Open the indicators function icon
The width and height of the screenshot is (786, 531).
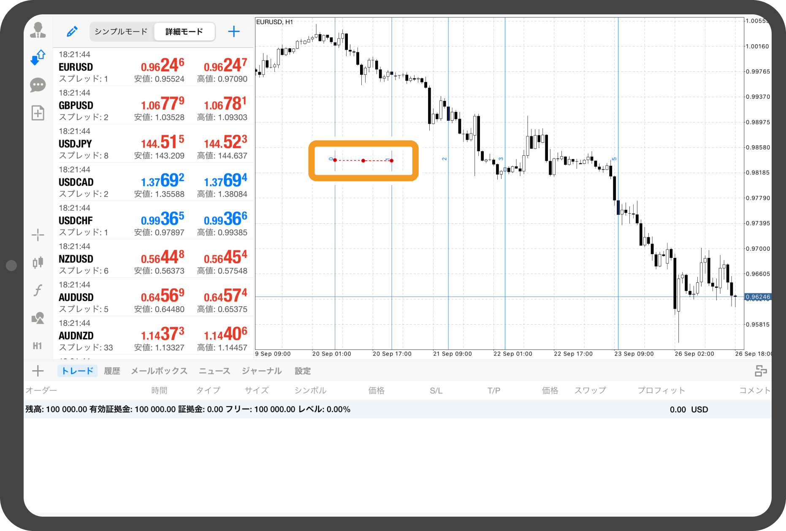(38, 290)
